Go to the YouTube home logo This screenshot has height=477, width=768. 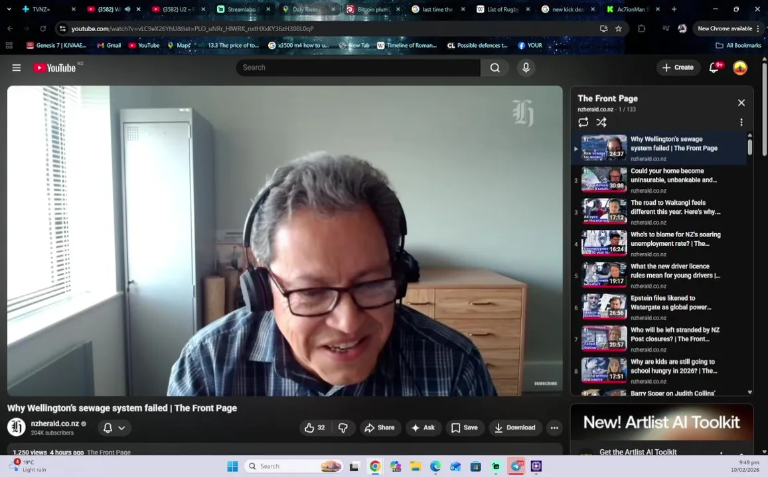[55, 68]
